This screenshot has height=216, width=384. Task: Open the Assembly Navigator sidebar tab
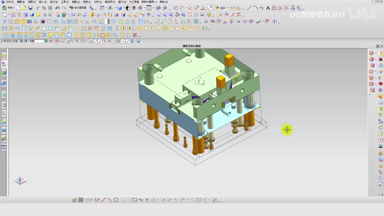4,56
